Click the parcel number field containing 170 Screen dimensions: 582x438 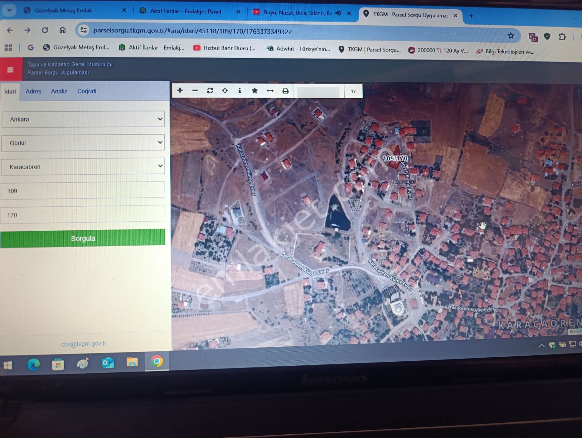point(83,215)
